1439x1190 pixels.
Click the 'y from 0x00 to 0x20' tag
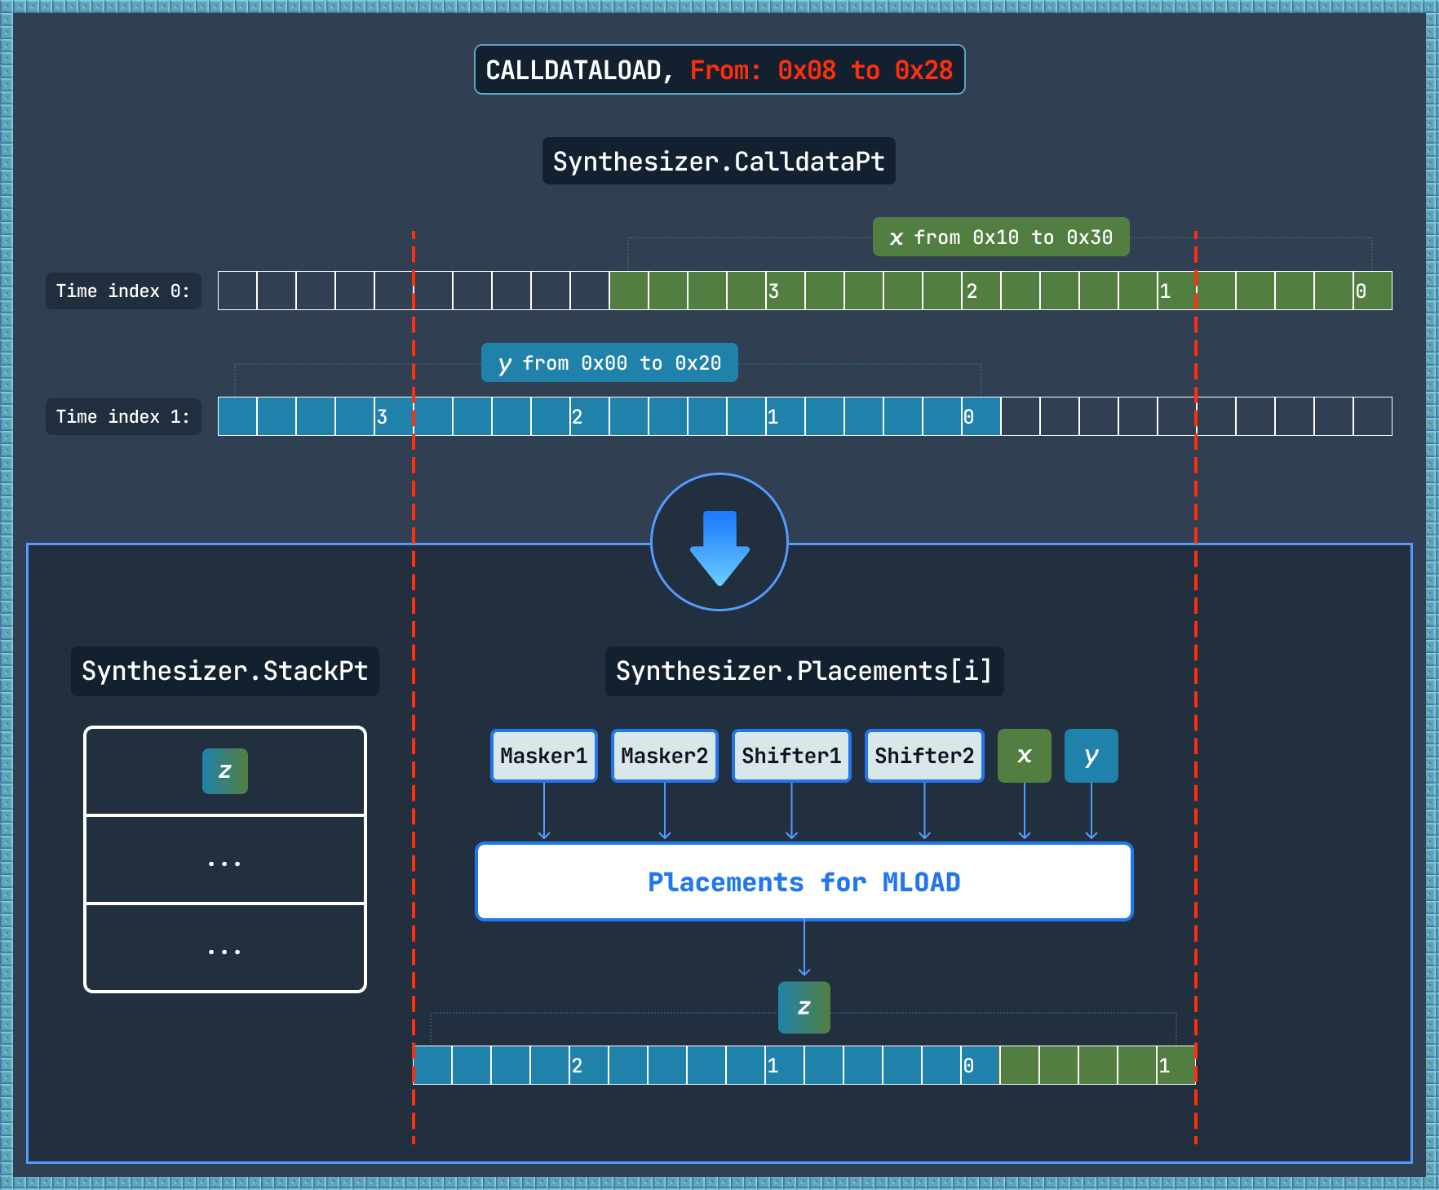coord(609,363)
